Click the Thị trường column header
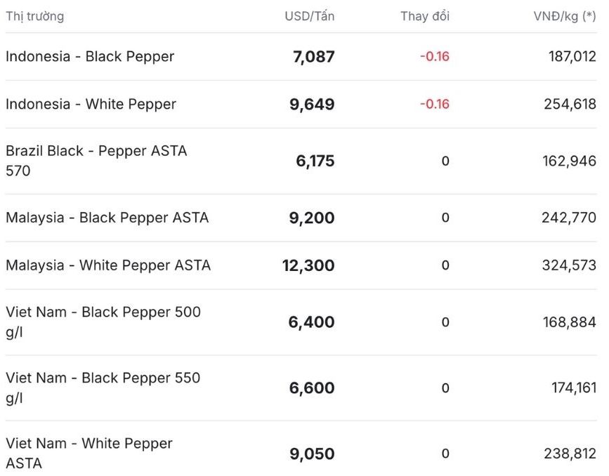Screen dimensions: 609x476 coord(34,16)
